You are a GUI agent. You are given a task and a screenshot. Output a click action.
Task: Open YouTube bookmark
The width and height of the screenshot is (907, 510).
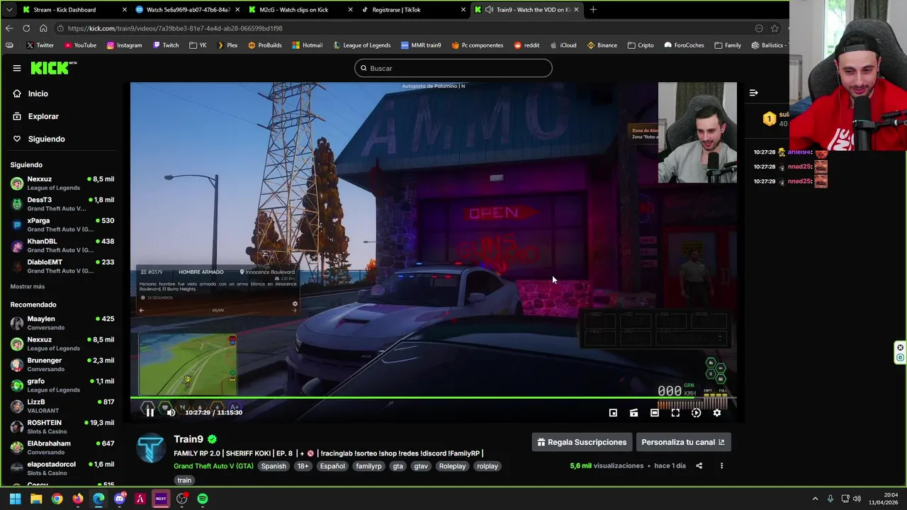(x=80, y=45)
